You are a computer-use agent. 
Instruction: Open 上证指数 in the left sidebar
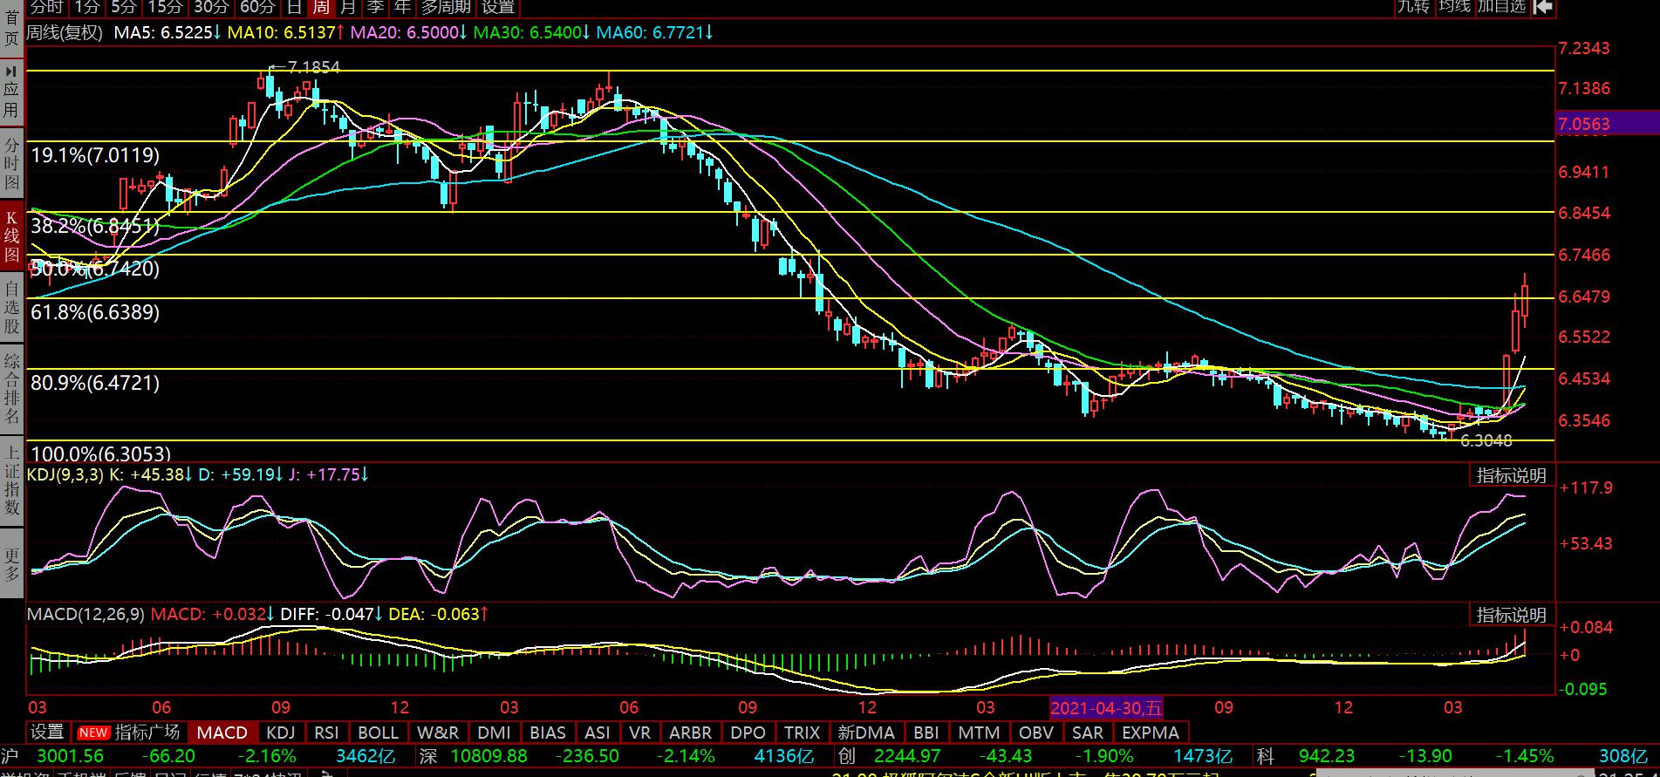point(11,481)
